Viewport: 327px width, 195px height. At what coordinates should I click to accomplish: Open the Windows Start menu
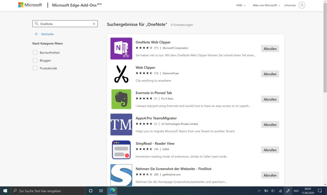pyautogui.click(x=5, y=191)
